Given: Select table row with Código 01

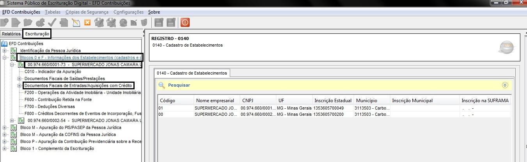Looking at the screenshot, I should click(334, 108).
